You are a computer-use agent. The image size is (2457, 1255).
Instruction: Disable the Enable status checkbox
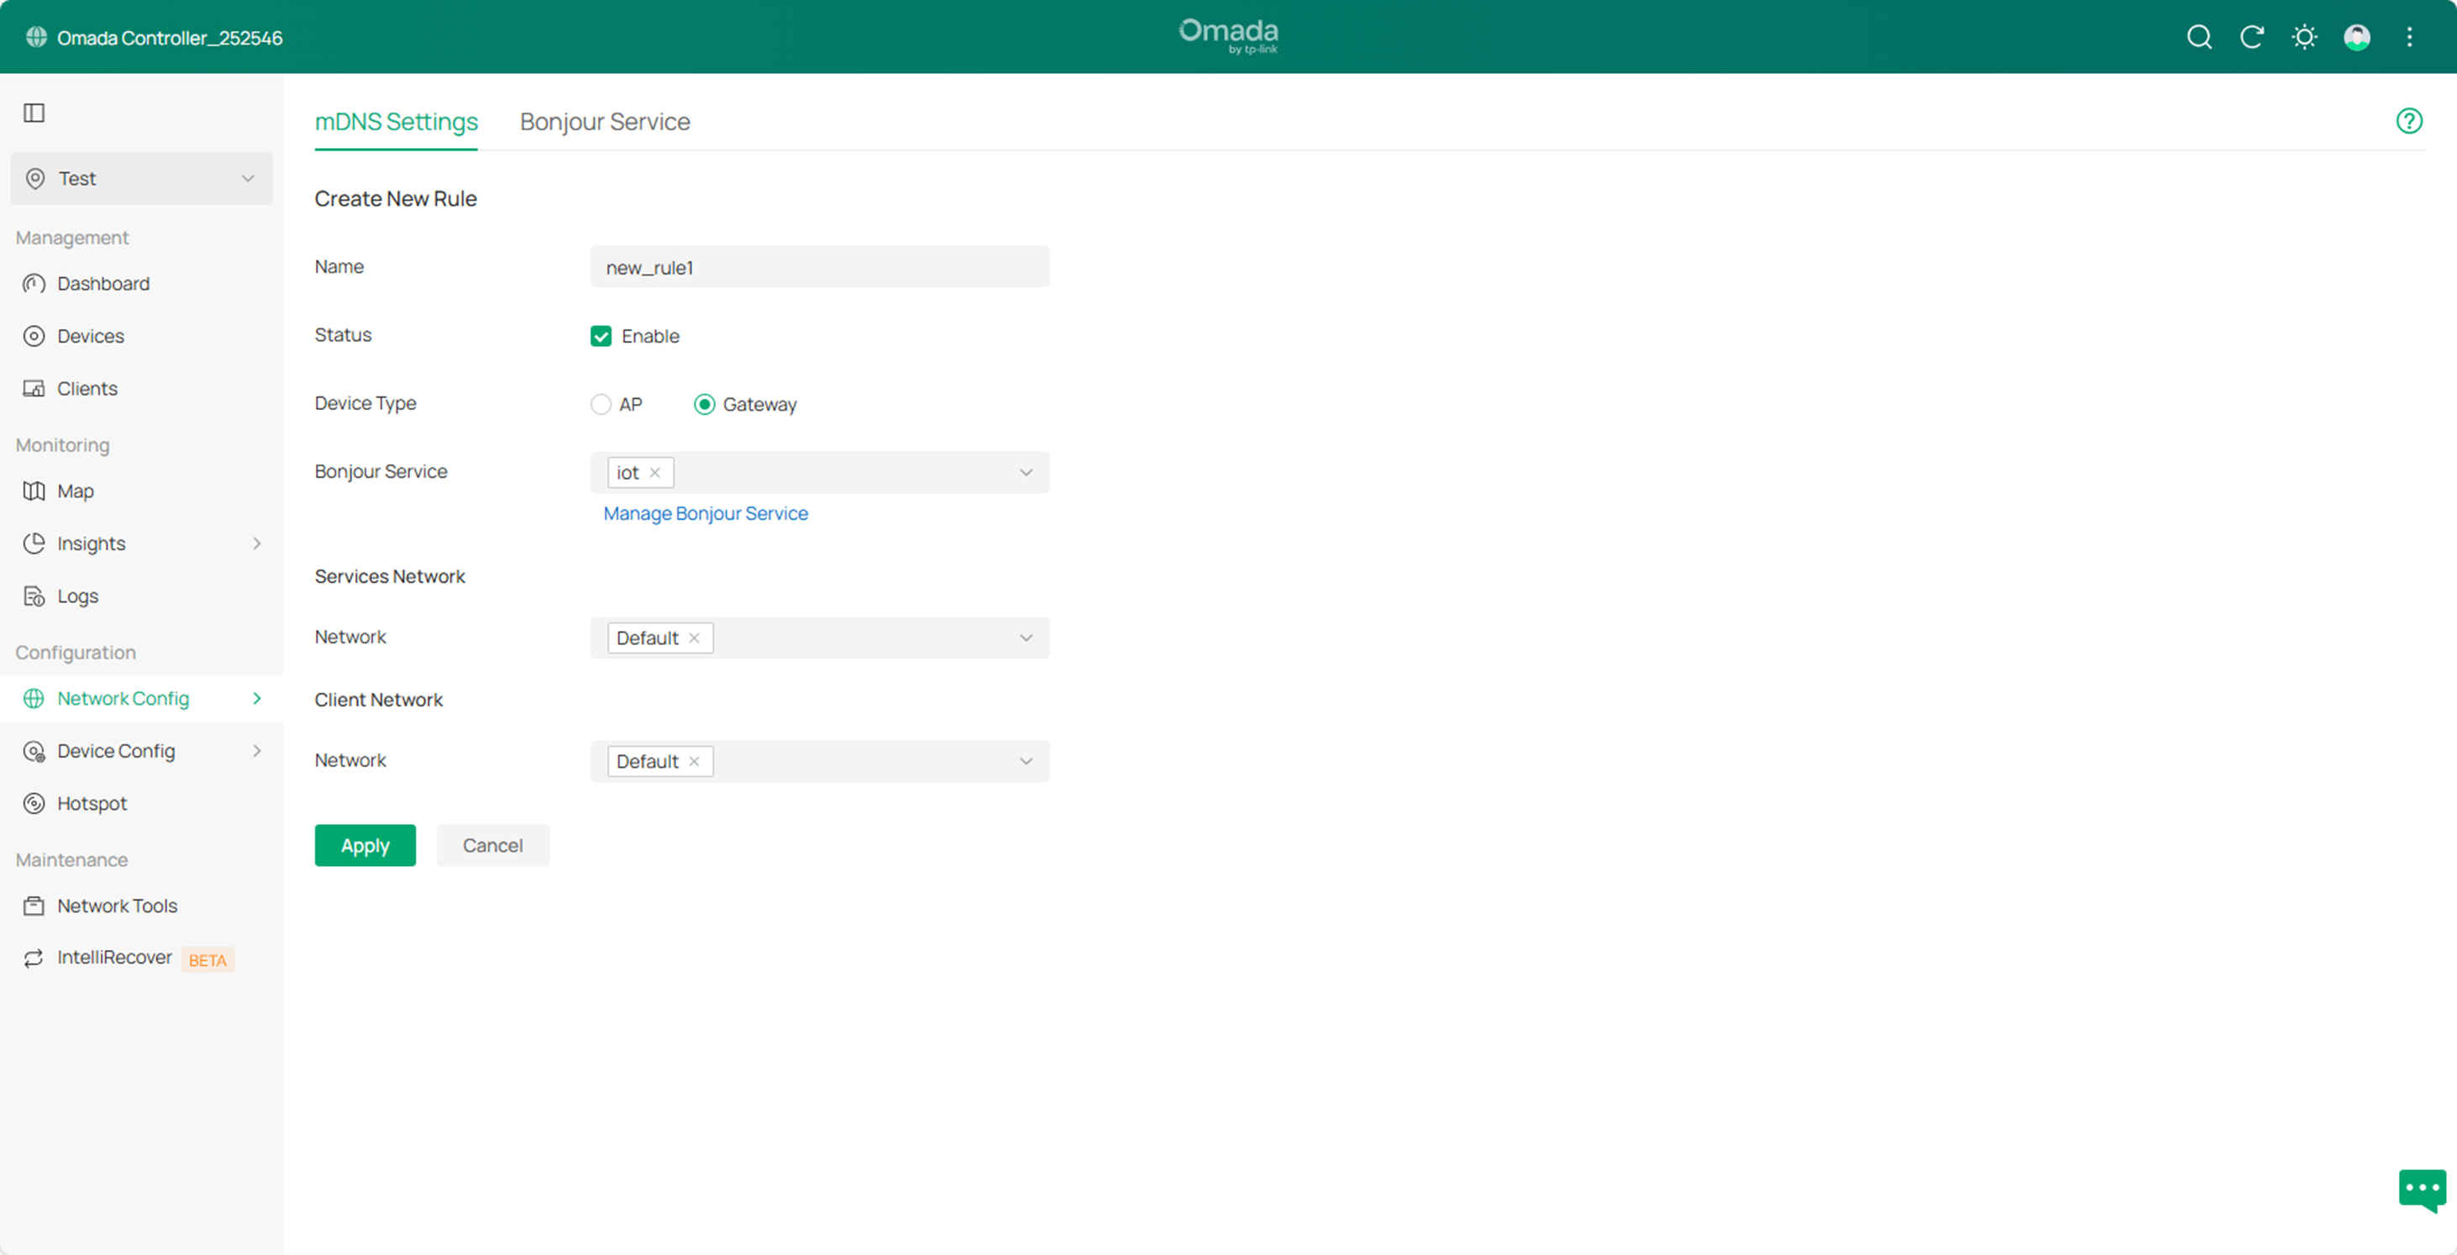(601, 336)
